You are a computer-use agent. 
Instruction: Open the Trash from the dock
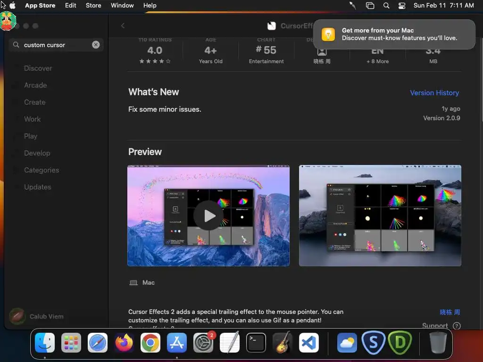point(438,343)
